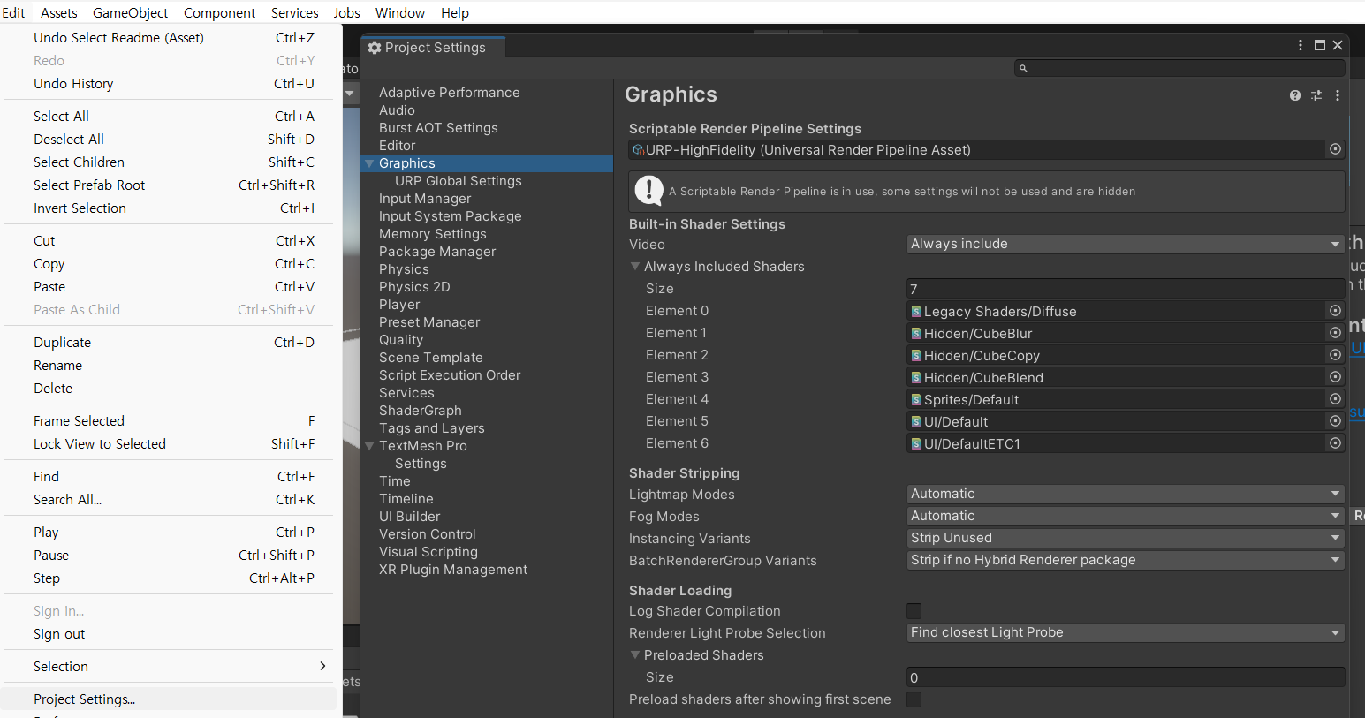Choose Project Settings... from Edit menu
Viewport: 1365px width, 718px height.
(x=170, y=699)
